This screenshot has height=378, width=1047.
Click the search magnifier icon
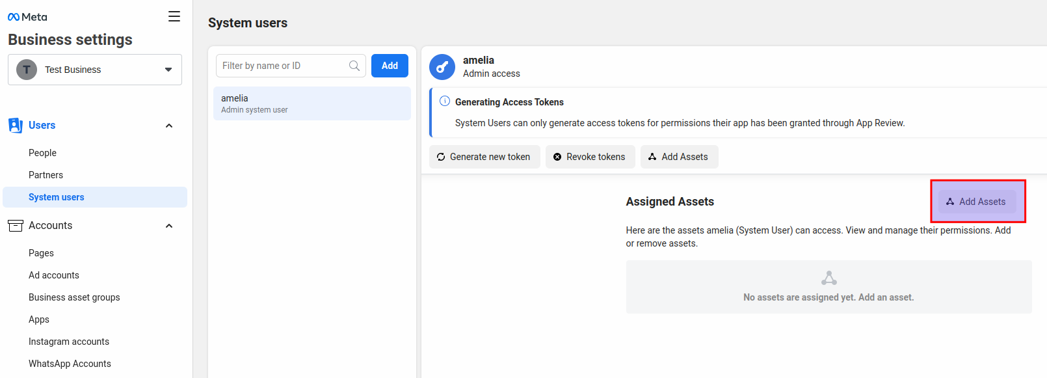coord(354,66)
